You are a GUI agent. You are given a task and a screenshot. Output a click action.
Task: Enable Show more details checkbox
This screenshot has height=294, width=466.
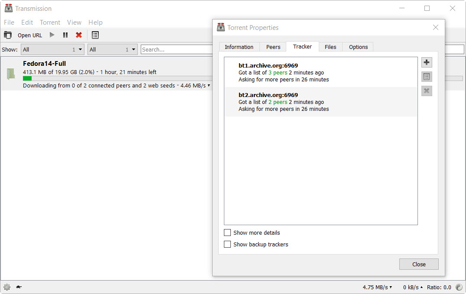coord(227,233)
